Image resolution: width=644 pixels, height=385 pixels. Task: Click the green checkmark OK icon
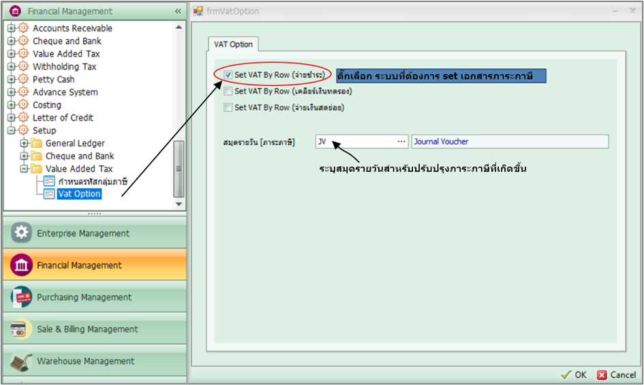[565, 375]
